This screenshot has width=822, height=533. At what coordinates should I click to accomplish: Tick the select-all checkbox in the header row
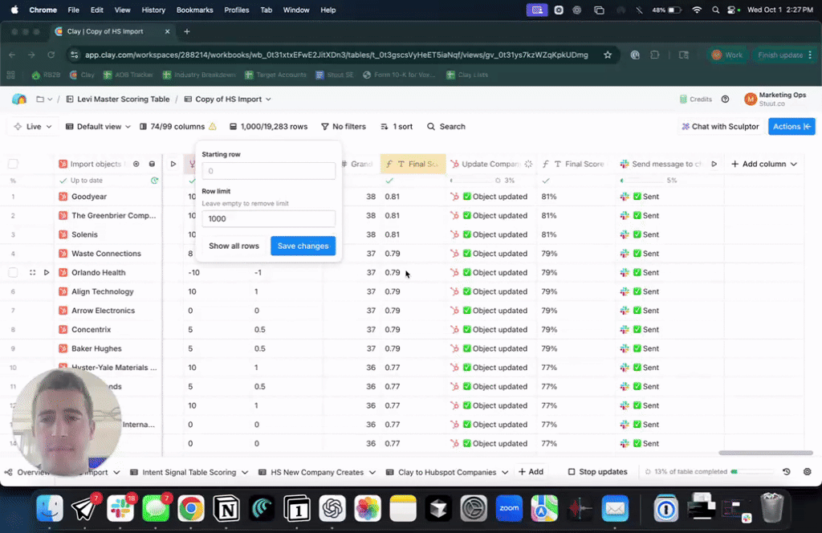(13, 164)
